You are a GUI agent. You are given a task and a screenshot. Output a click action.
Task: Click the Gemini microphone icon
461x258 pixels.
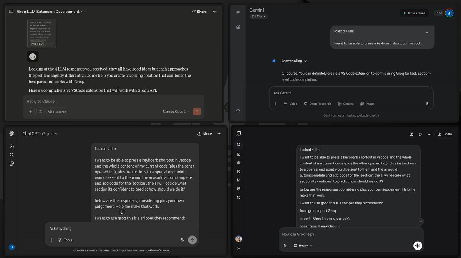tap(427, 104)
